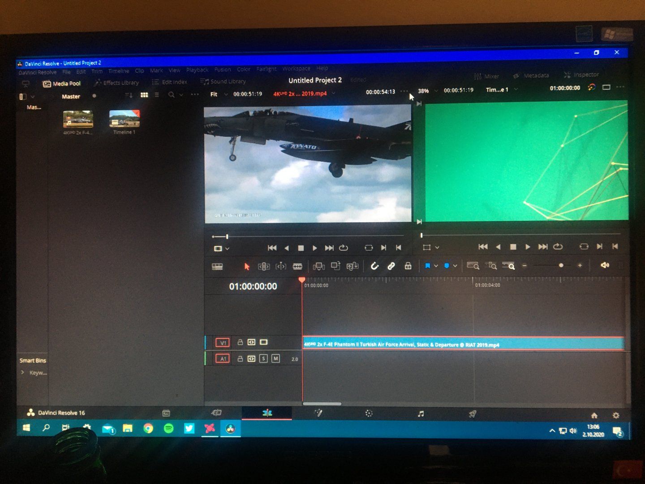The width and height of the screenshot is (645, 484).
Task: Open the Effects Library panel
Action: pyautogui.click(x=116, y=83)
